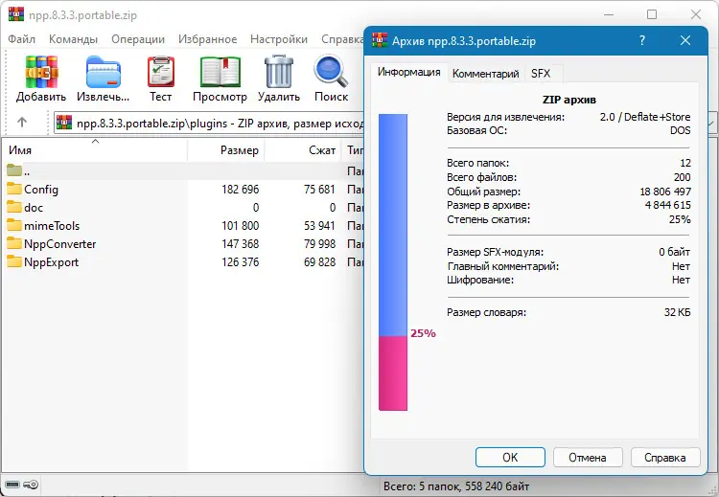Click the Размер словаря value 32 КБ
Image resolution: width=719 pixels, height=497 pixels.
point(677,312)
